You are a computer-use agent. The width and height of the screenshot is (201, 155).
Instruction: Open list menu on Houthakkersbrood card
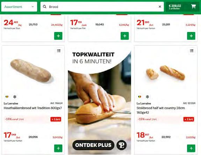click(x=59, y=51)
